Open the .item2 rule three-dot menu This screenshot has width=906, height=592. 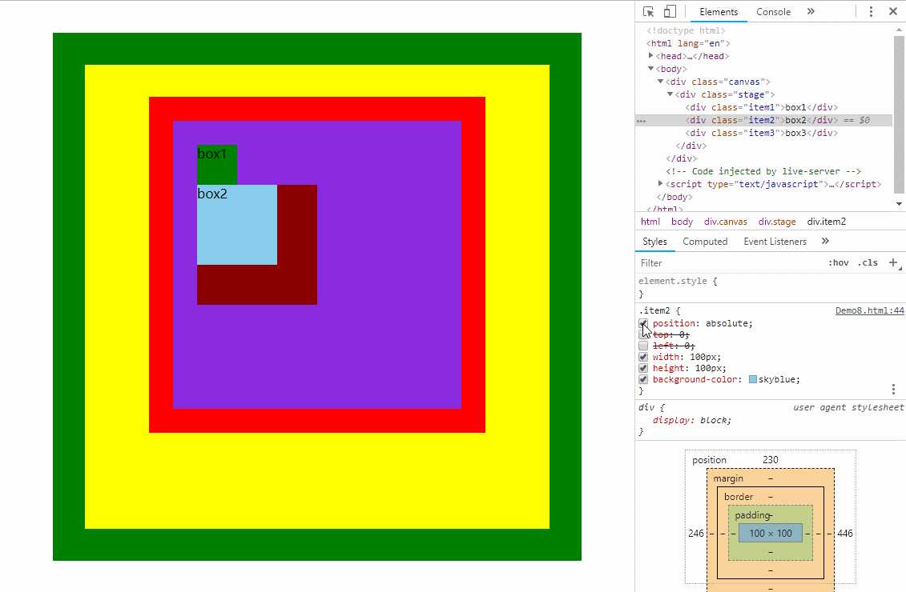coord(893,390)
